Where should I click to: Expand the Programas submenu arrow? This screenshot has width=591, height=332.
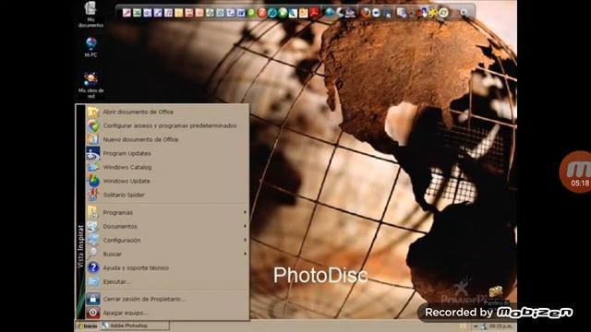(245, 213)
